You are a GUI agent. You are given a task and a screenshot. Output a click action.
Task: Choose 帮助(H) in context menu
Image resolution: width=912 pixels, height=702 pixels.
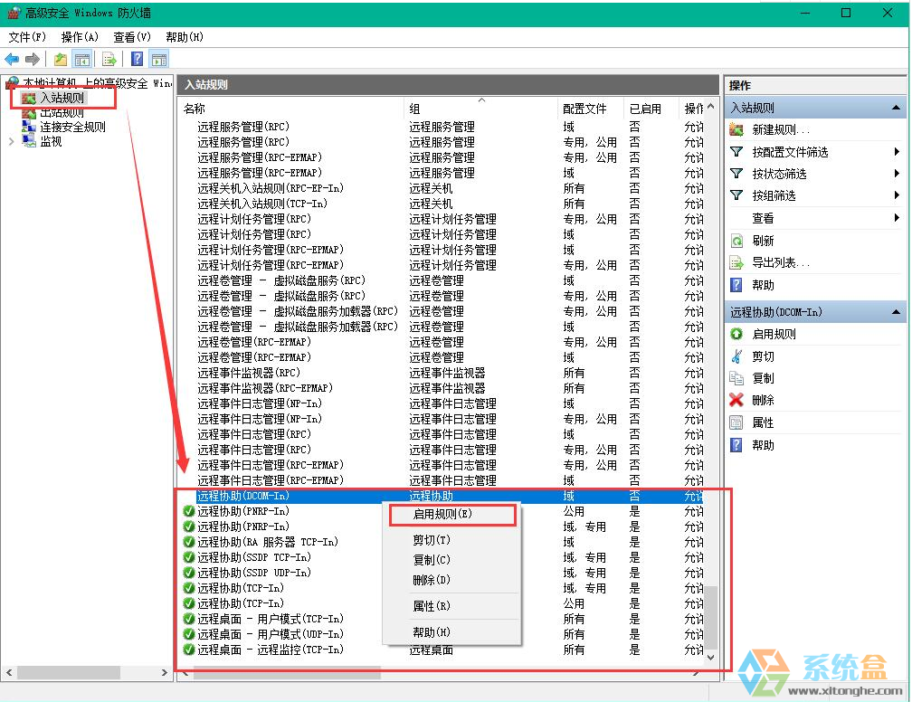tap(452, 632)
